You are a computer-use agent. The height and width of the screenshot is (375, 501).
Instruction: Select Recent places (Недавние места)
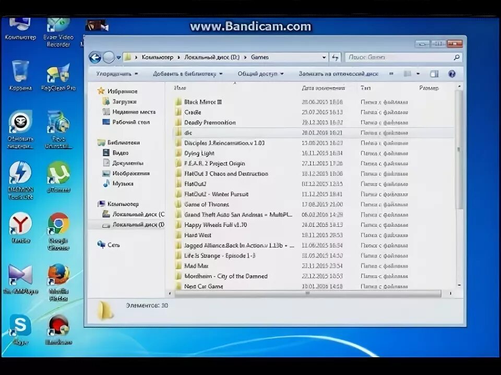point(129,112)
